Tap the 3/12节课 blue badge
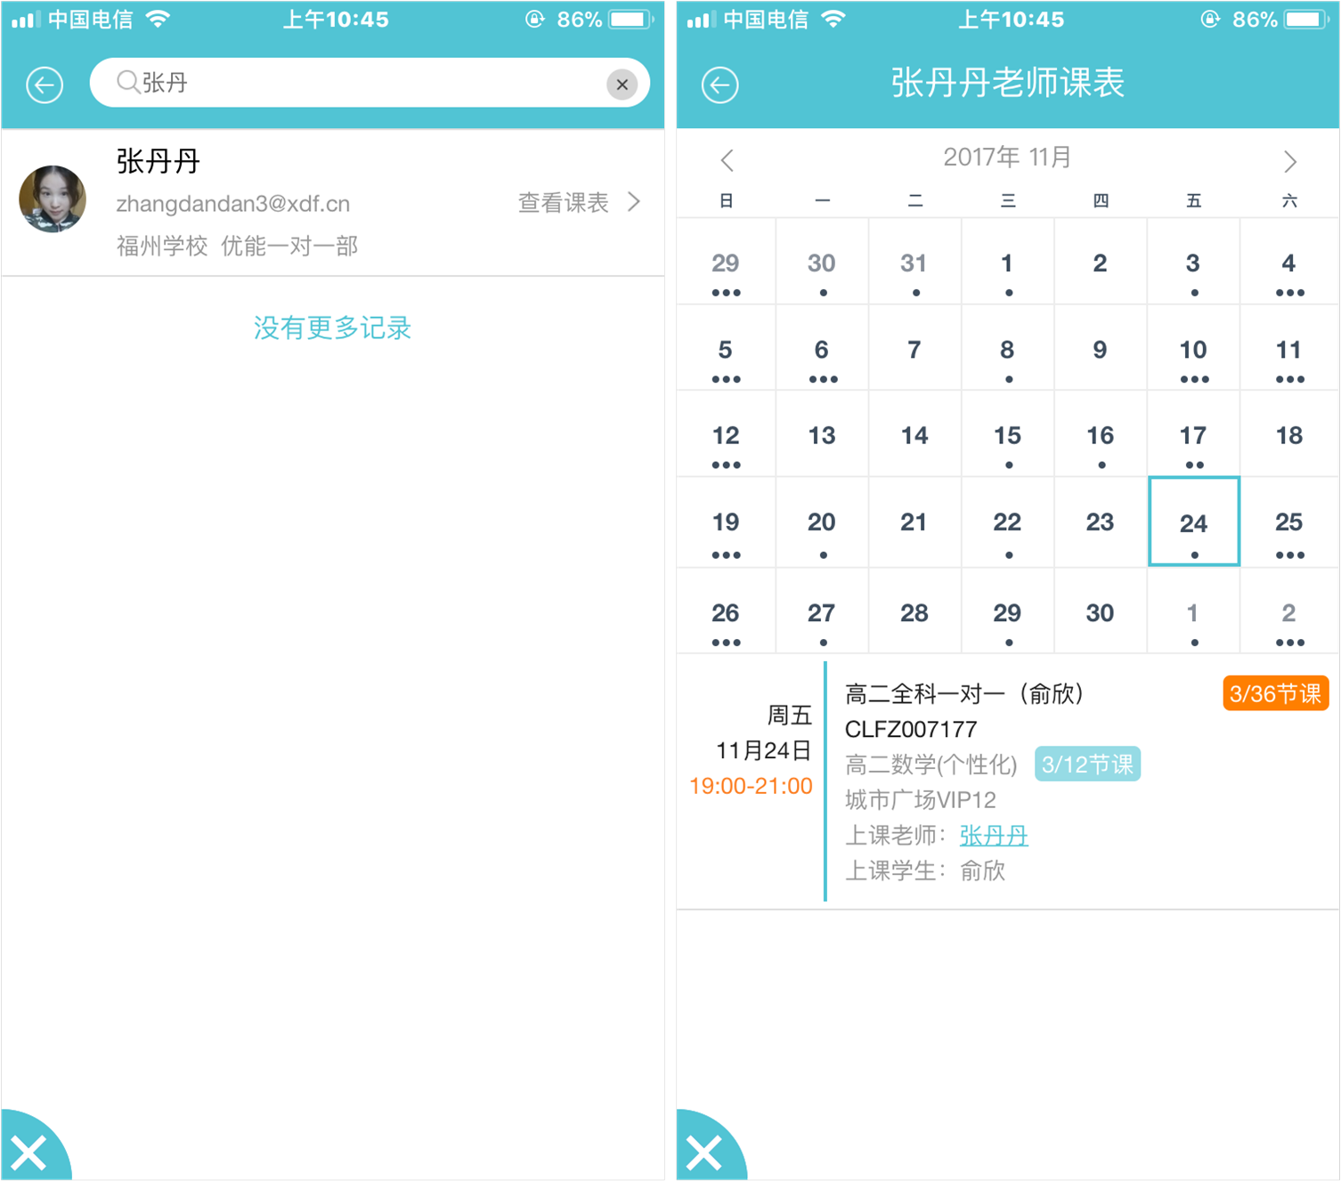The width and height of the screenshot is (1341, 1181). (x=1086, y=764)
